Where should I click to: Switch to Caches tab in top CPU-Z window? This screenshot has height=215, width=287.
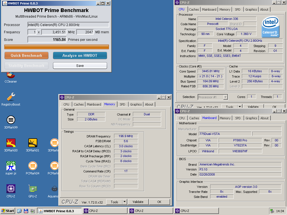(x=194, y=10)
